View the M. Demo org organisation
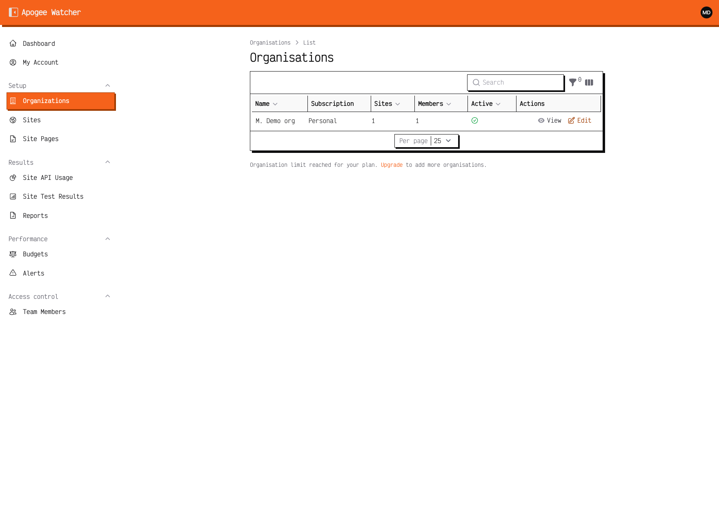The height and width of the screenshot is (511, 719). 550,121
